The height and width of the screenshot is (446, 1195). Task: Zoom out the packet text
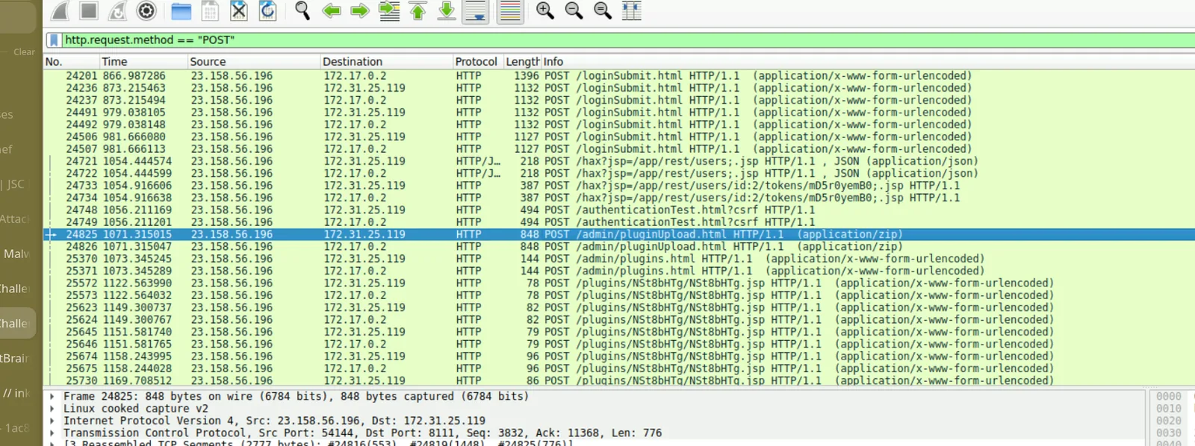[x=574, y=10]
